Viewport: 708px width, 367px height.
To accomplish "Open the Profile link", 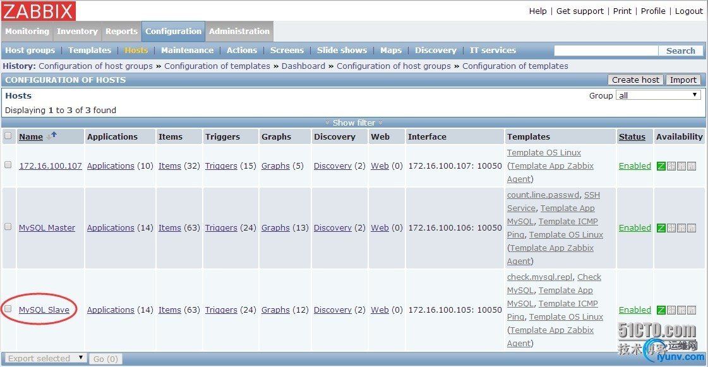I will (653, 11).
